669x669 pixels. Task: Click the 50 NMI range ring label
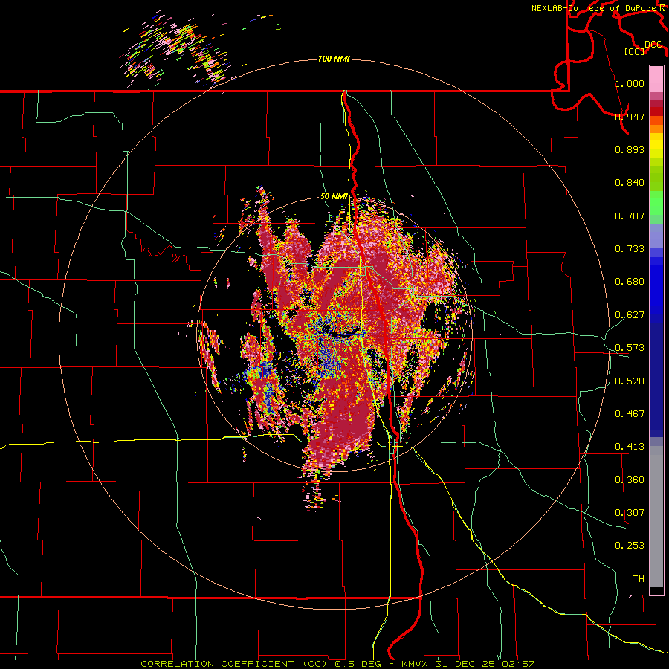click(334, 197)
